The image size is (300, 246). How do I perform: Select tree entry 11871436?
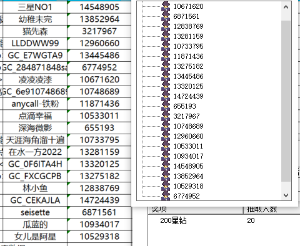pos(189,56)
